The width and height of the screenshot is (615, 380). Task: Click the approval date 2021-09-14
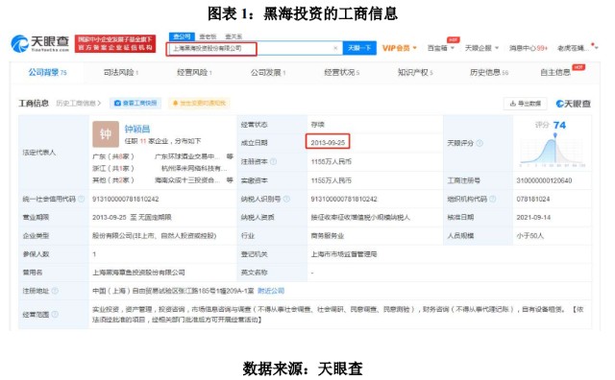tap(533, 218)
